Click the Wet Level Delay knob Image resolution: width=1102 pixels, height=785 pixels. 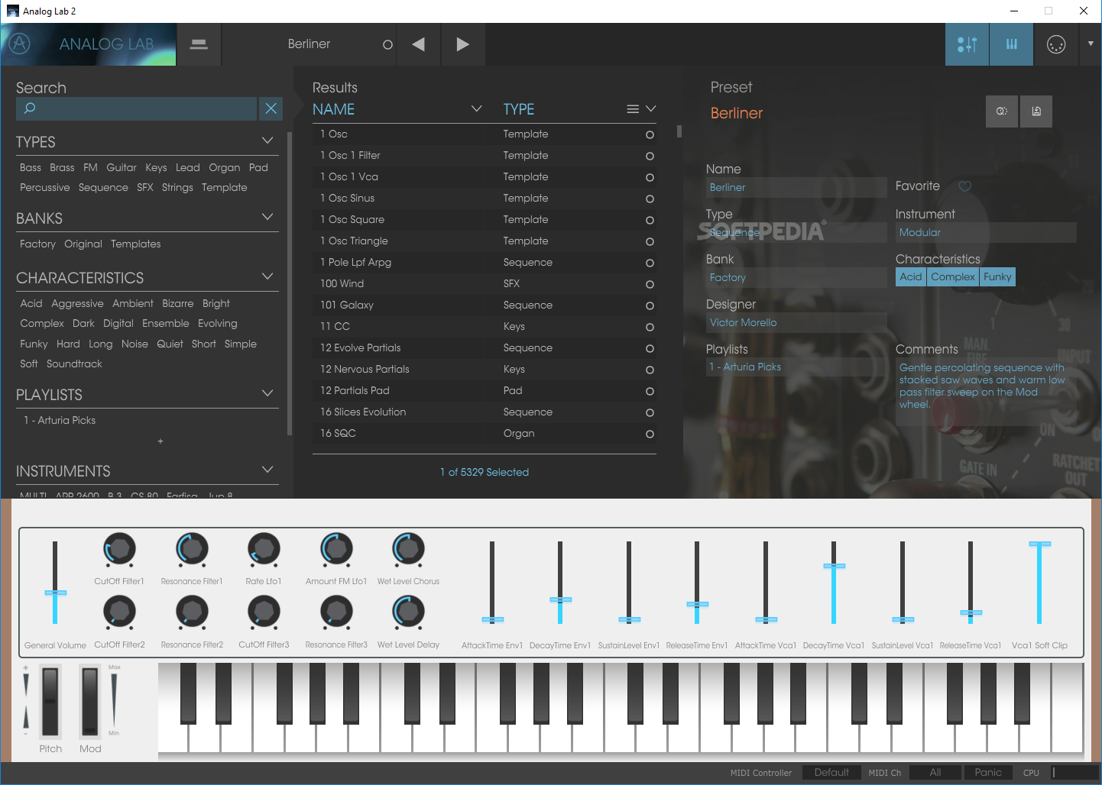tap(408, 612)
